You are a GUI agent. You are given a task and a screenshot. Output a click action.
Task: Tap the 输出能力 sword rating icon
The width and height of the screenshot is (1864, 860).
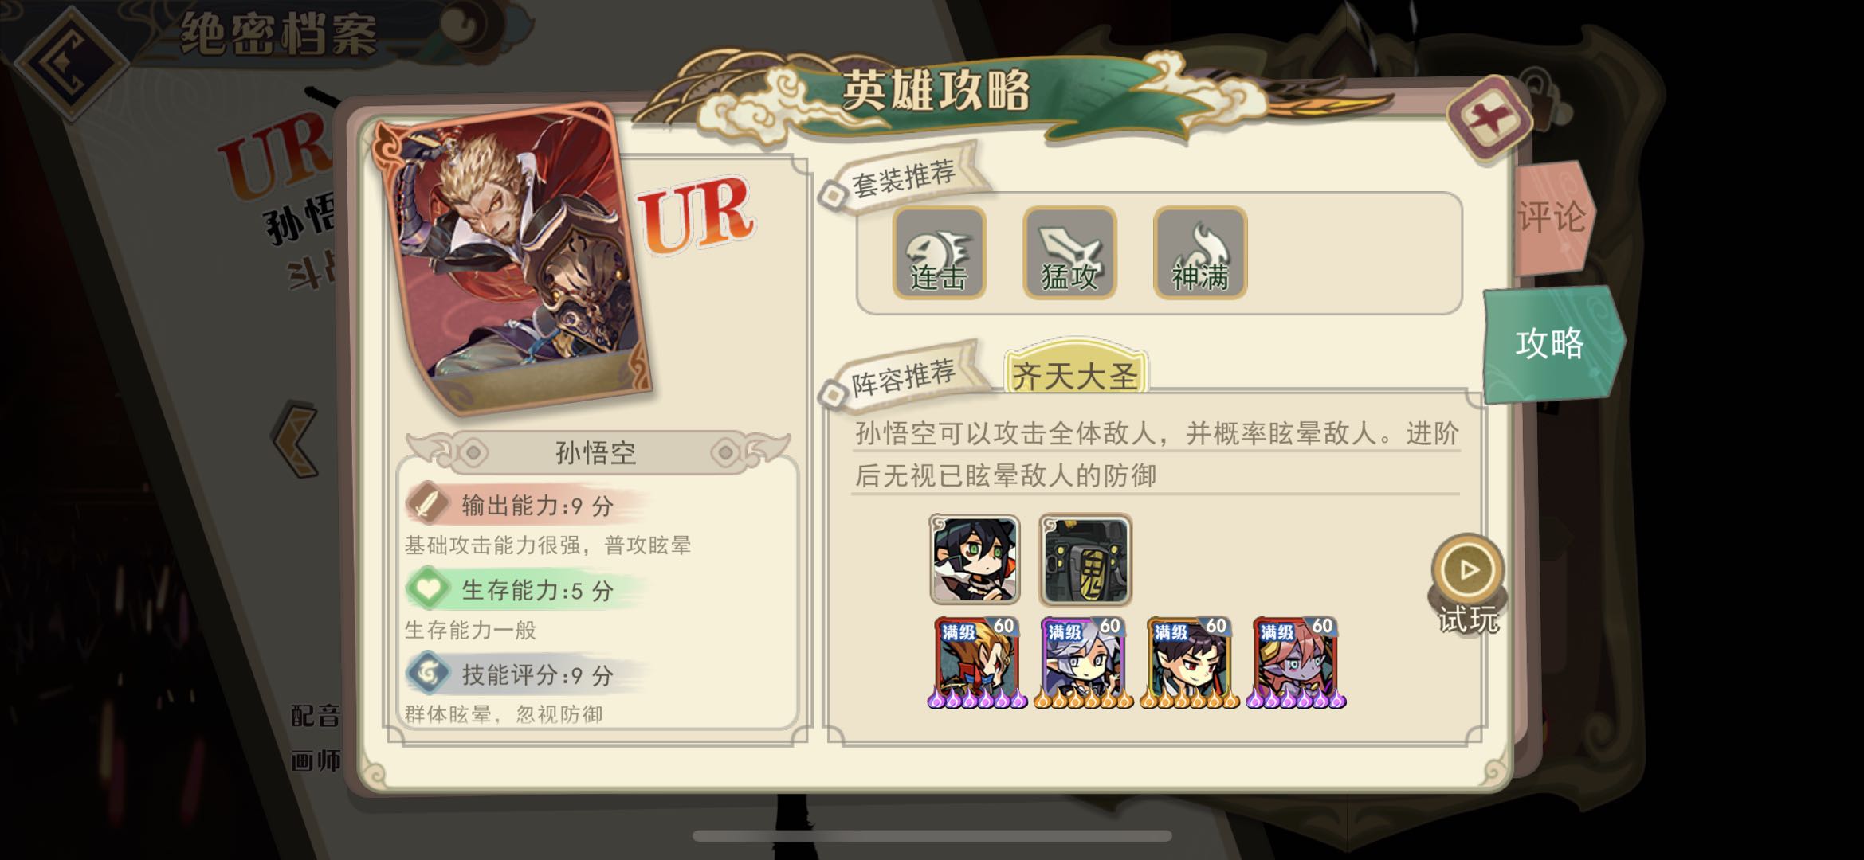point(428,504)
